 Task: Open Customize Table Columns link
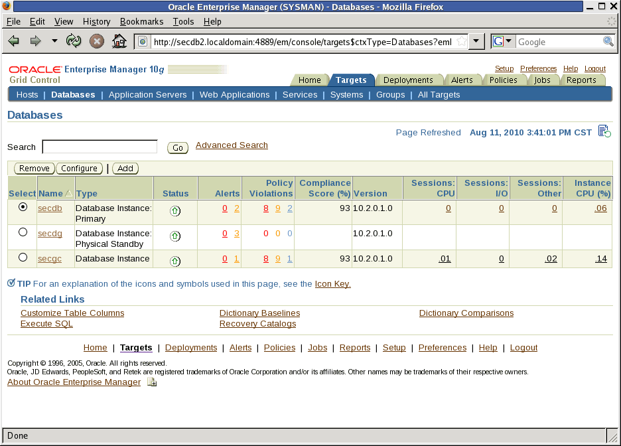point(72,313)
